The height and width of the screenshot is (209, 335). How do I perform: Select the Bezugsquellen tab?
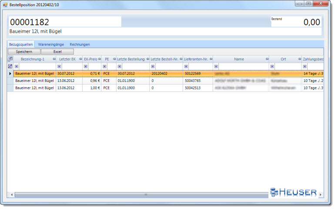pyautogui.click(x=21, y=44)
